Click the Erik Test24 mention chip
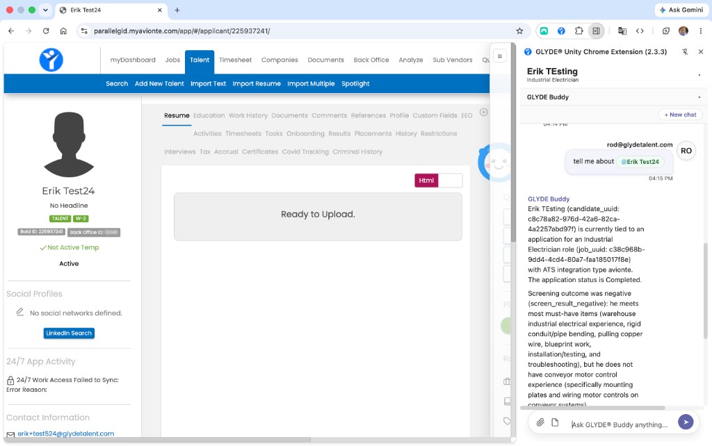The image size is (712, 446). tap(640, 162)
